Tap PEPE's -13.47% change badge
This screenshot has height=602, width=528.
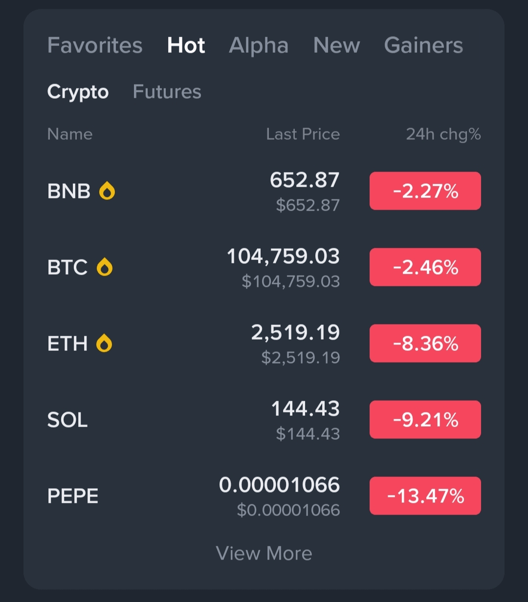pyautogui.click(x=425, y=496)
